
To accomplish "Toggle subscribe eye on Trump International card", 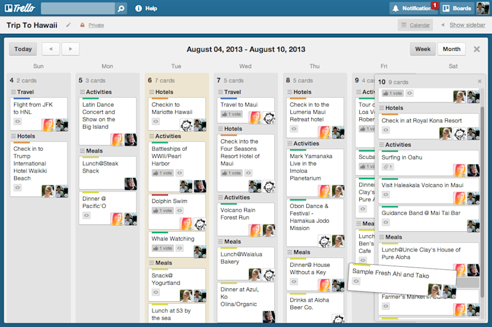I will point(18,188).
